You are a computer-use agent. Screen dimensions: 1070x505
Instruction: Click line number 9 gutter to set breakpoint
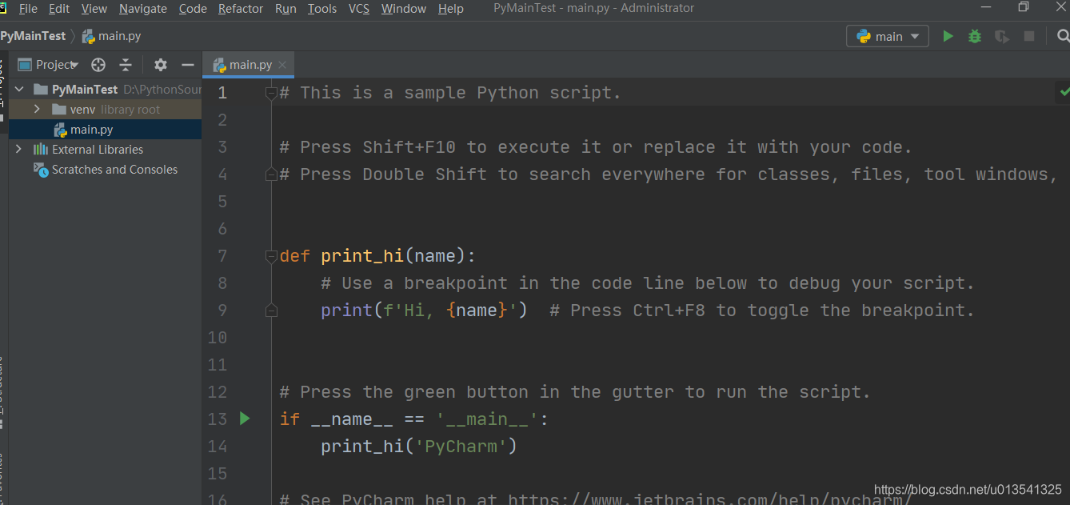coord(222,311)
